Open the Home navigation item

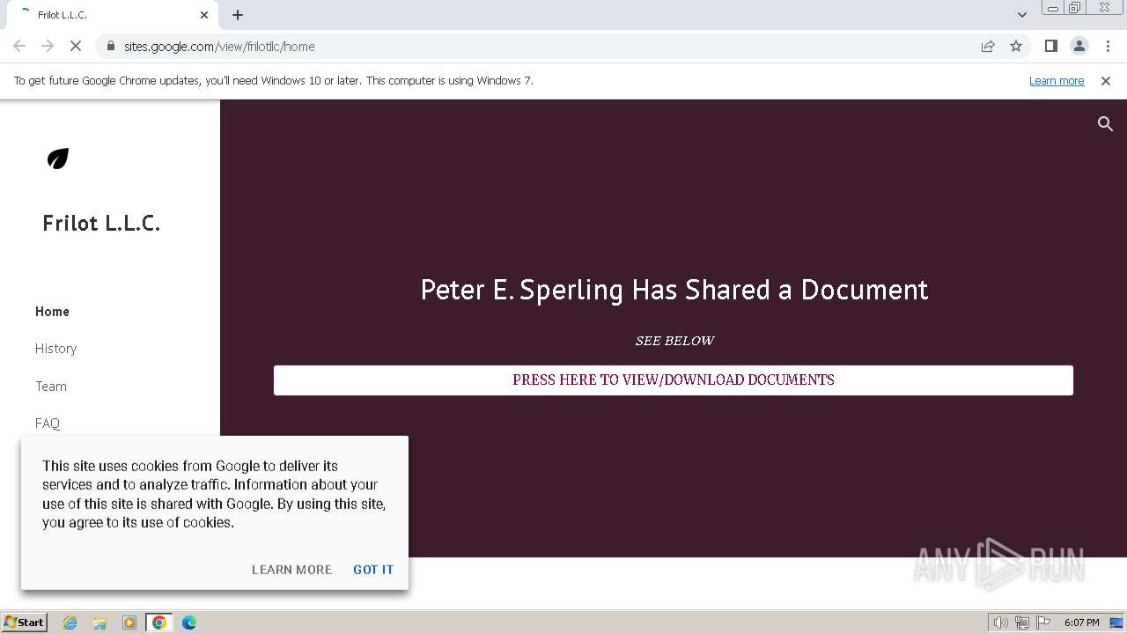[52, 312]
